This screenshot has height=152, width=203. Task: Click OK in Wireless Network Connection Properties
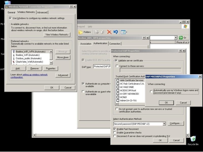[52, 88]
